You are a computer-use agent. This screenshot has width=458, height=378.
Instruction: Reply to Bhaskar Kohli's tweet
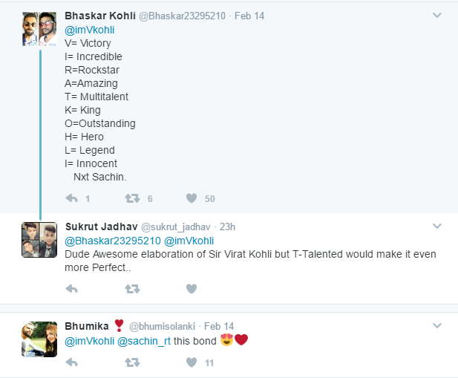tap(72, 198)
